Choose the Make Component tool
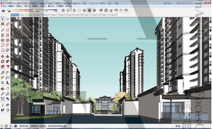Viewport: 212px width, 129px height. click(8, 19)
